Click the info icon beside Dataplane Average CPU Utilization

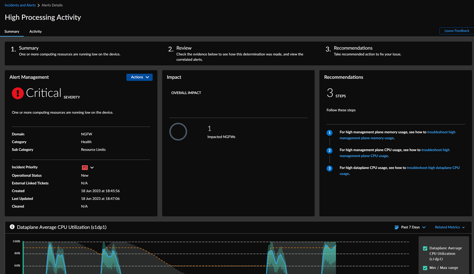coord(12,227)
